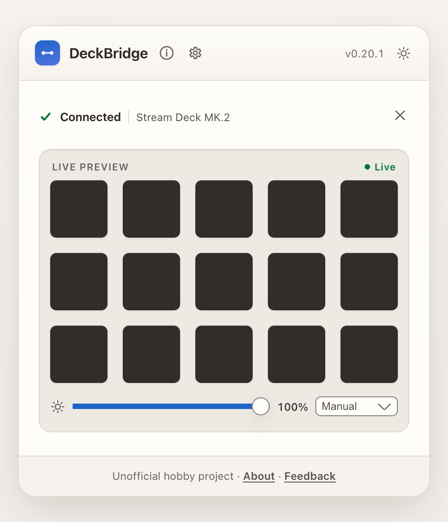Select fourth key in bottom row of preview

click(x=296, y=354)
